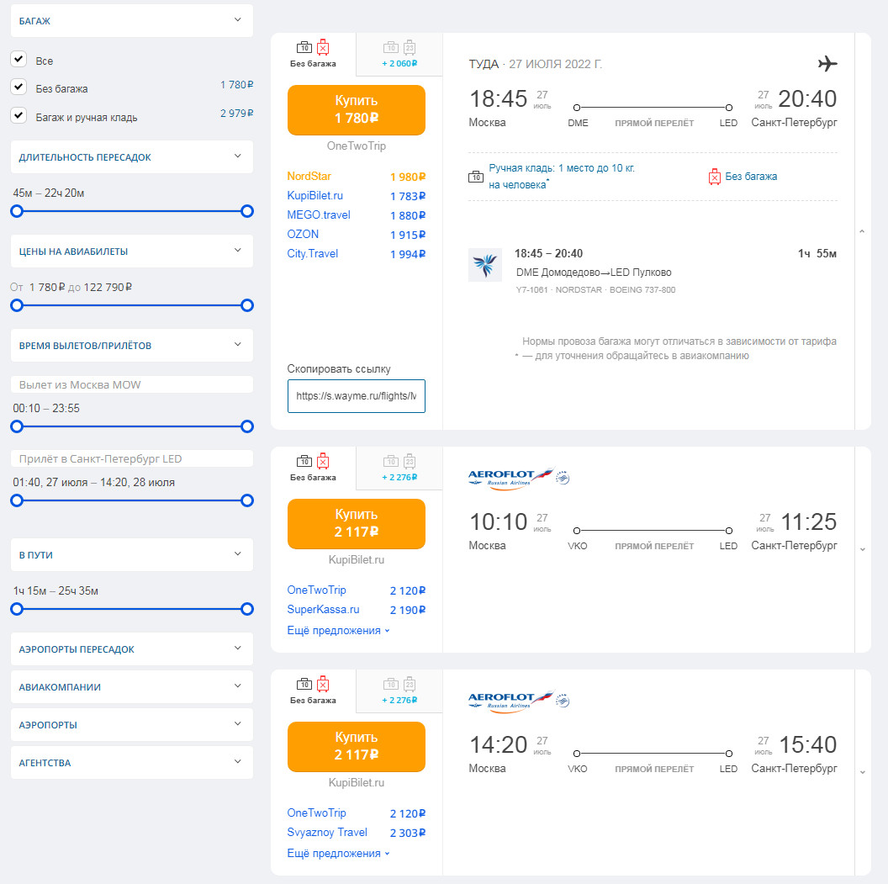Collapse the first flight card with the side chevron
This screenshot has height=884, width=888.
pos(862,231)
